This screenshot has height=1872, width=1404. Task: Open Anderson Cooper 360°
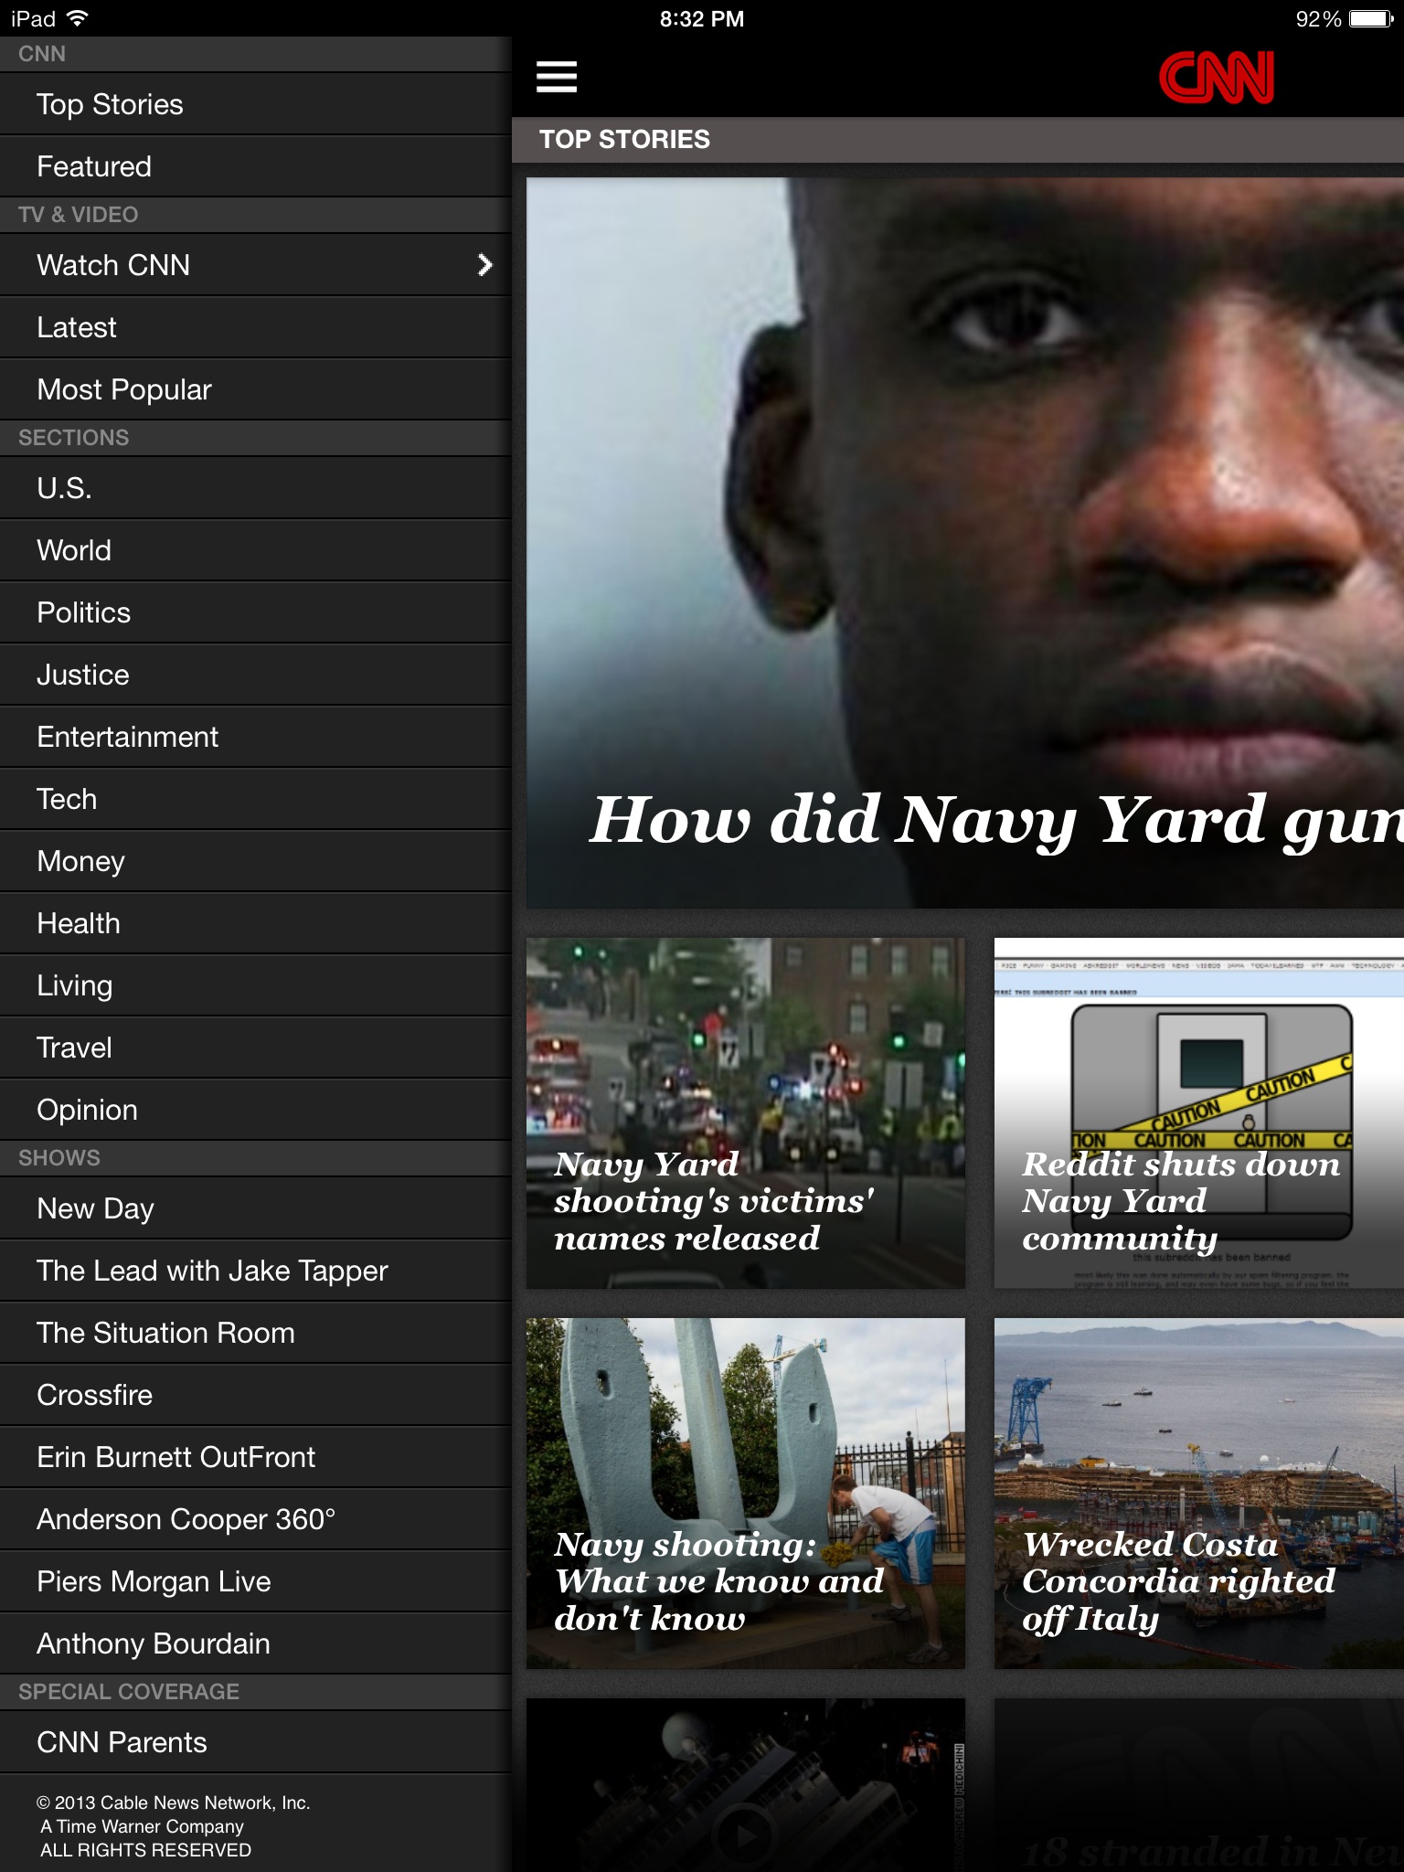(x=255, y=1519)
